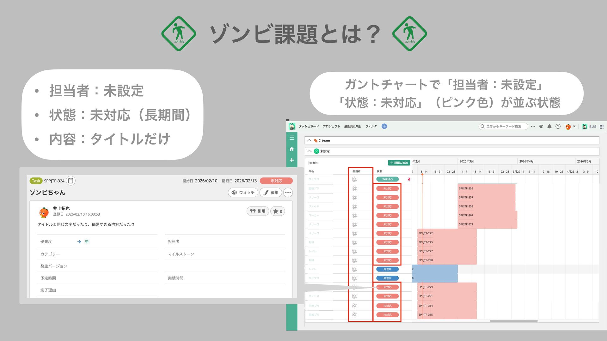Toggle the watch eye icon in top bar
The image size is (607, 341).
[x=541, y=126]
